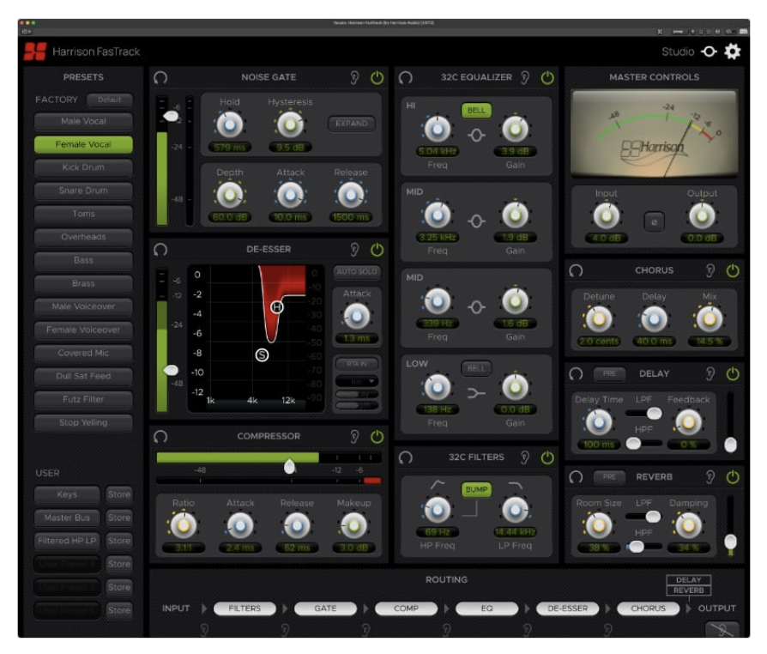The height and width of the screenshot is (654, 767).
Task: Click the Delay LPF slider
Action: click(644, 414)
